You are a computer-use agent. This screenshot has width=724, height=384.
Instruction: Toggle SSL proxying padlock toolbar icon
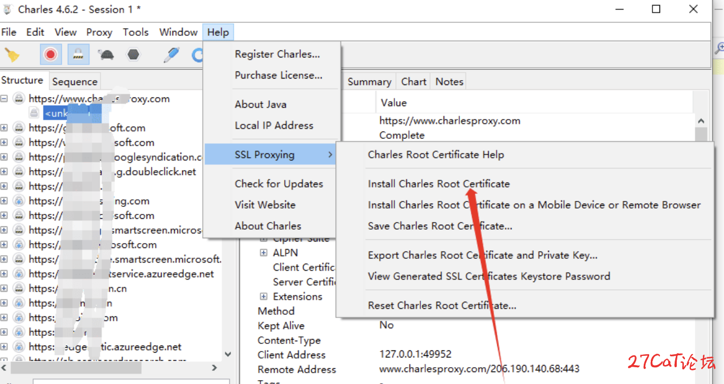coord(79,55)
